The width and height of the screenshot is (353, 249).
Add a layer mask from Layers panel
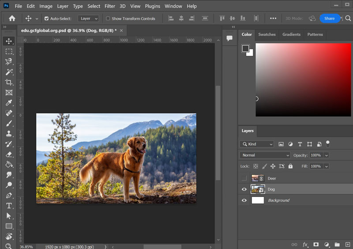pos(316,244)
